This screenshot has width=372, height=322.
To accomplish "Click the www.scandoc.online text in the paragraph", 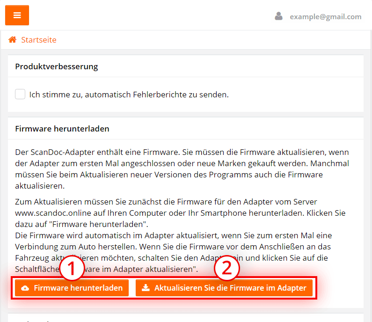I will pos(53,213).
